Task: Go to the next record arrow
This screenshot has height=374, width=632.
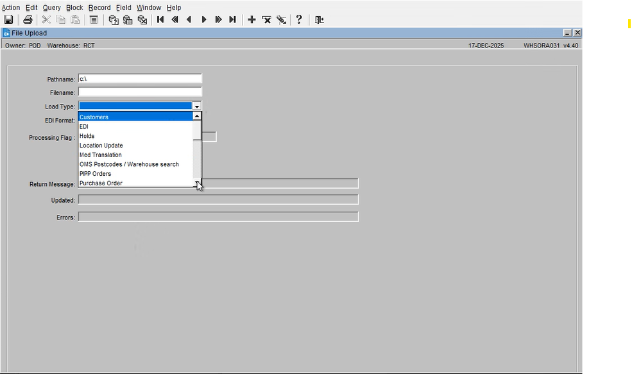Action: coord(204,20)
